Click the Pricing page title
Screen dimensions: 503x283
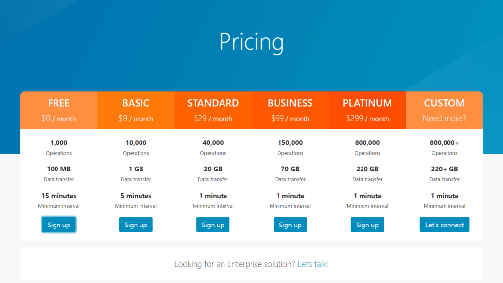(x=251, y=42)
